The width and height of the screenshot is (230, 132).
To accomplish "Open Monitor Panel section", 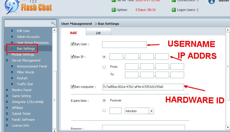I will (x=22, y=90).
